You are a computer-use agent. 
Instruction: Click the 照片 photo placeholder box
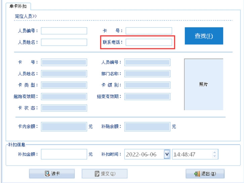click(x=203, y=85)
